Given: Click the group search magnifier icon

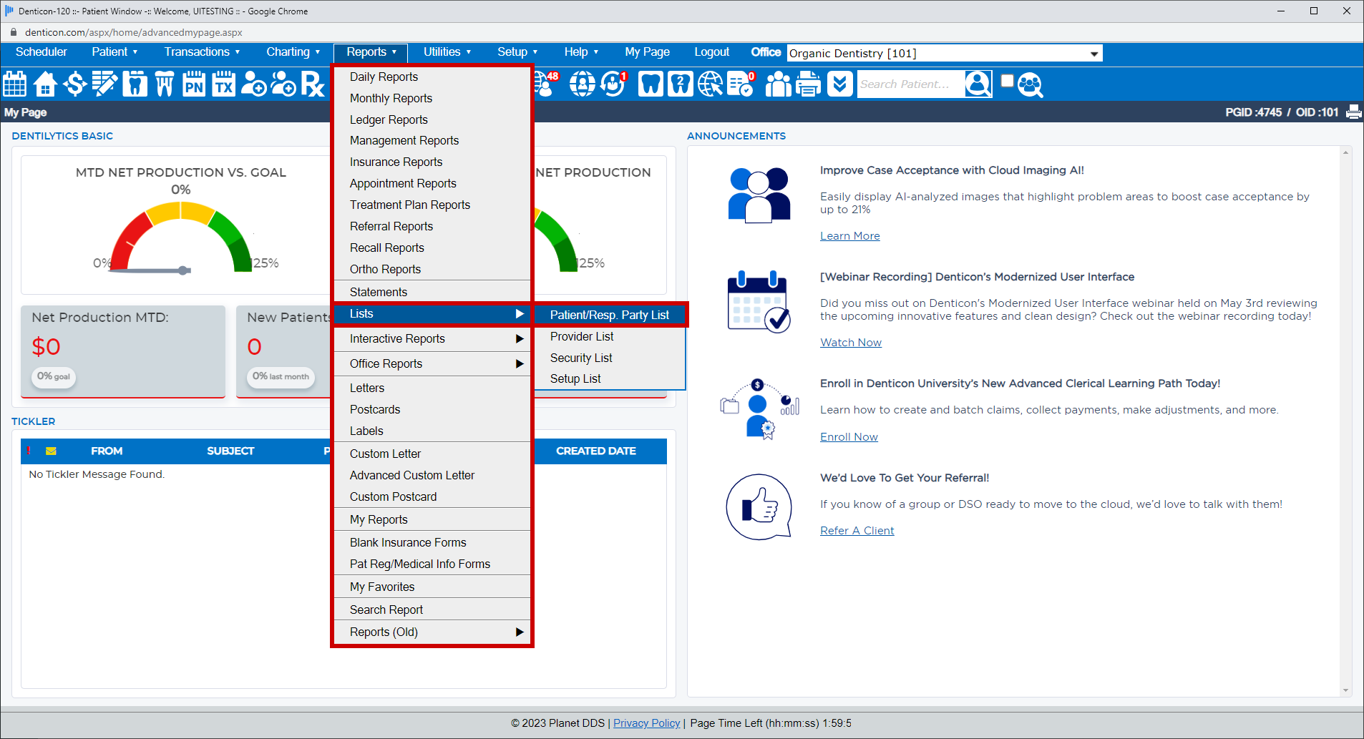Looking at the screenshot, I should click(1031, 84).
